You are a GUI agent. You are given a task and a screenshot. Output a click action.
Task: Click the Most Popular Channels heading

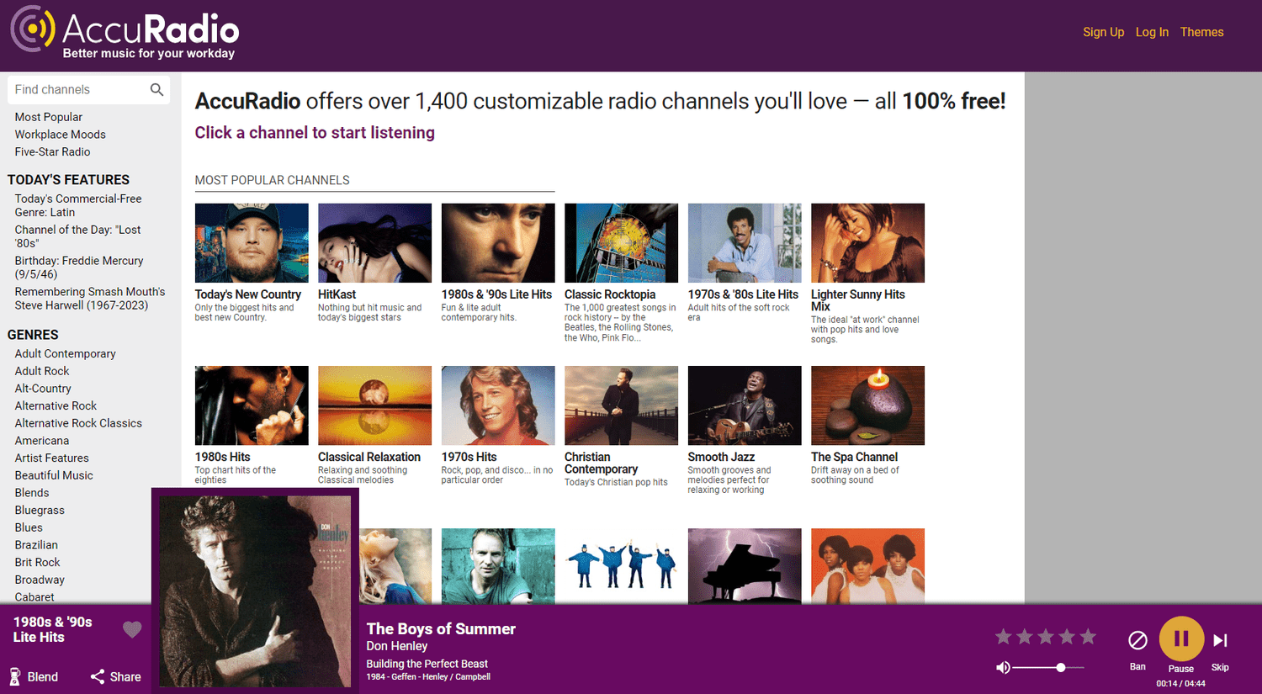tap(272, 180)
